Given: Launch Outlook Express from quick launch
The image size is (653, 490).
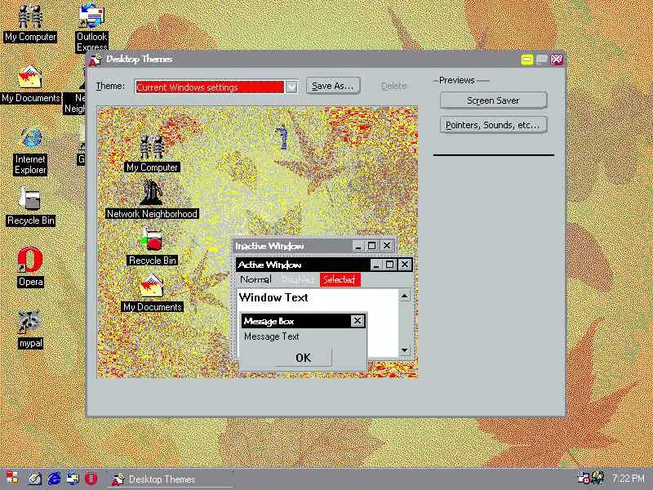Looking at the screenshot, I should 73,479.
